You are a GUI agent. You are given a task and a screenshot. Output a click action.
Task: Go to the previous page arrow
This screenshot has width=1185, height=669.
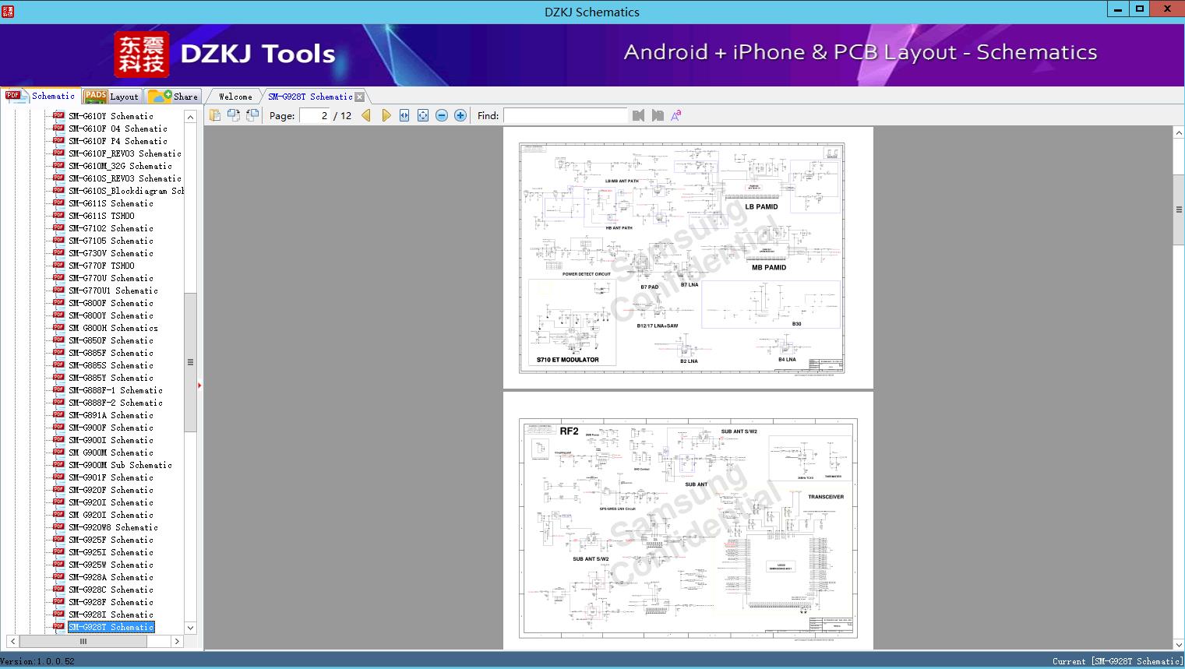pos(366,115)
